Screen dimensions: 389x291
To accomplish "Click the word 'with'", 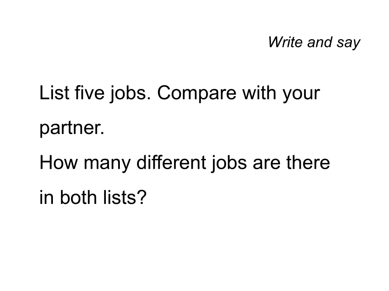I will [x=259, y=93].
